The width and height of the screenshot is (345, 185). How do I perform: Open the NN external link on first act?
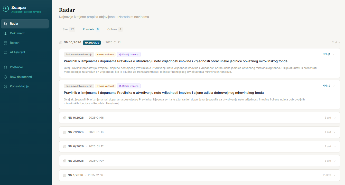tap(326, 54)
